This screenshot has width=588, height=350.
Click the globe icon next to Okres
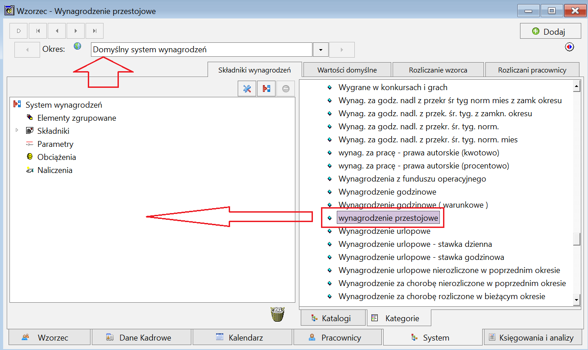77,46
